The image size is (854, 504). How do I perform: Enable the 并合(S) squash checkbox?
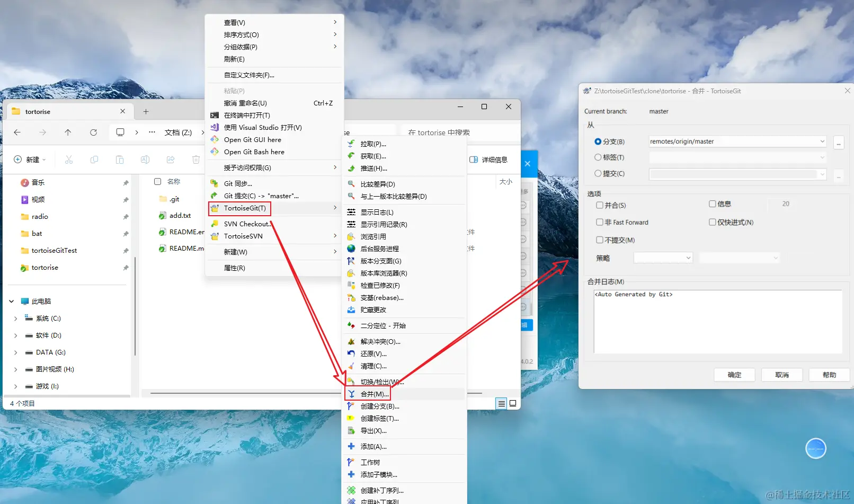point(600,205)
